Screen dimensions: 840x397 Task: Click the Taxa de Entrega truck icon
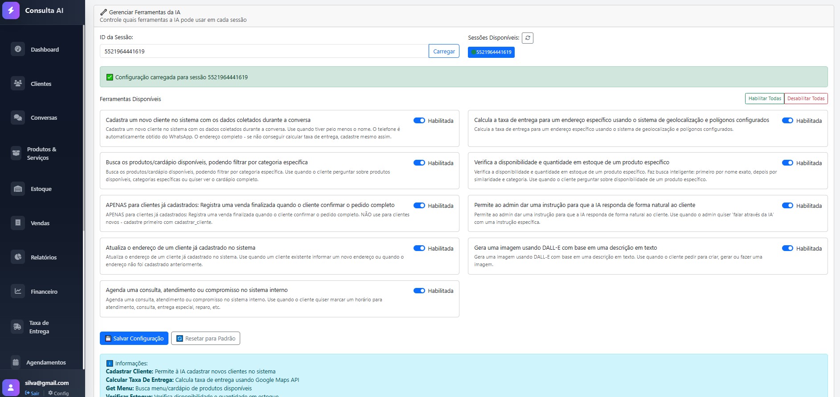pyautogui.click(x=17, y=327)
